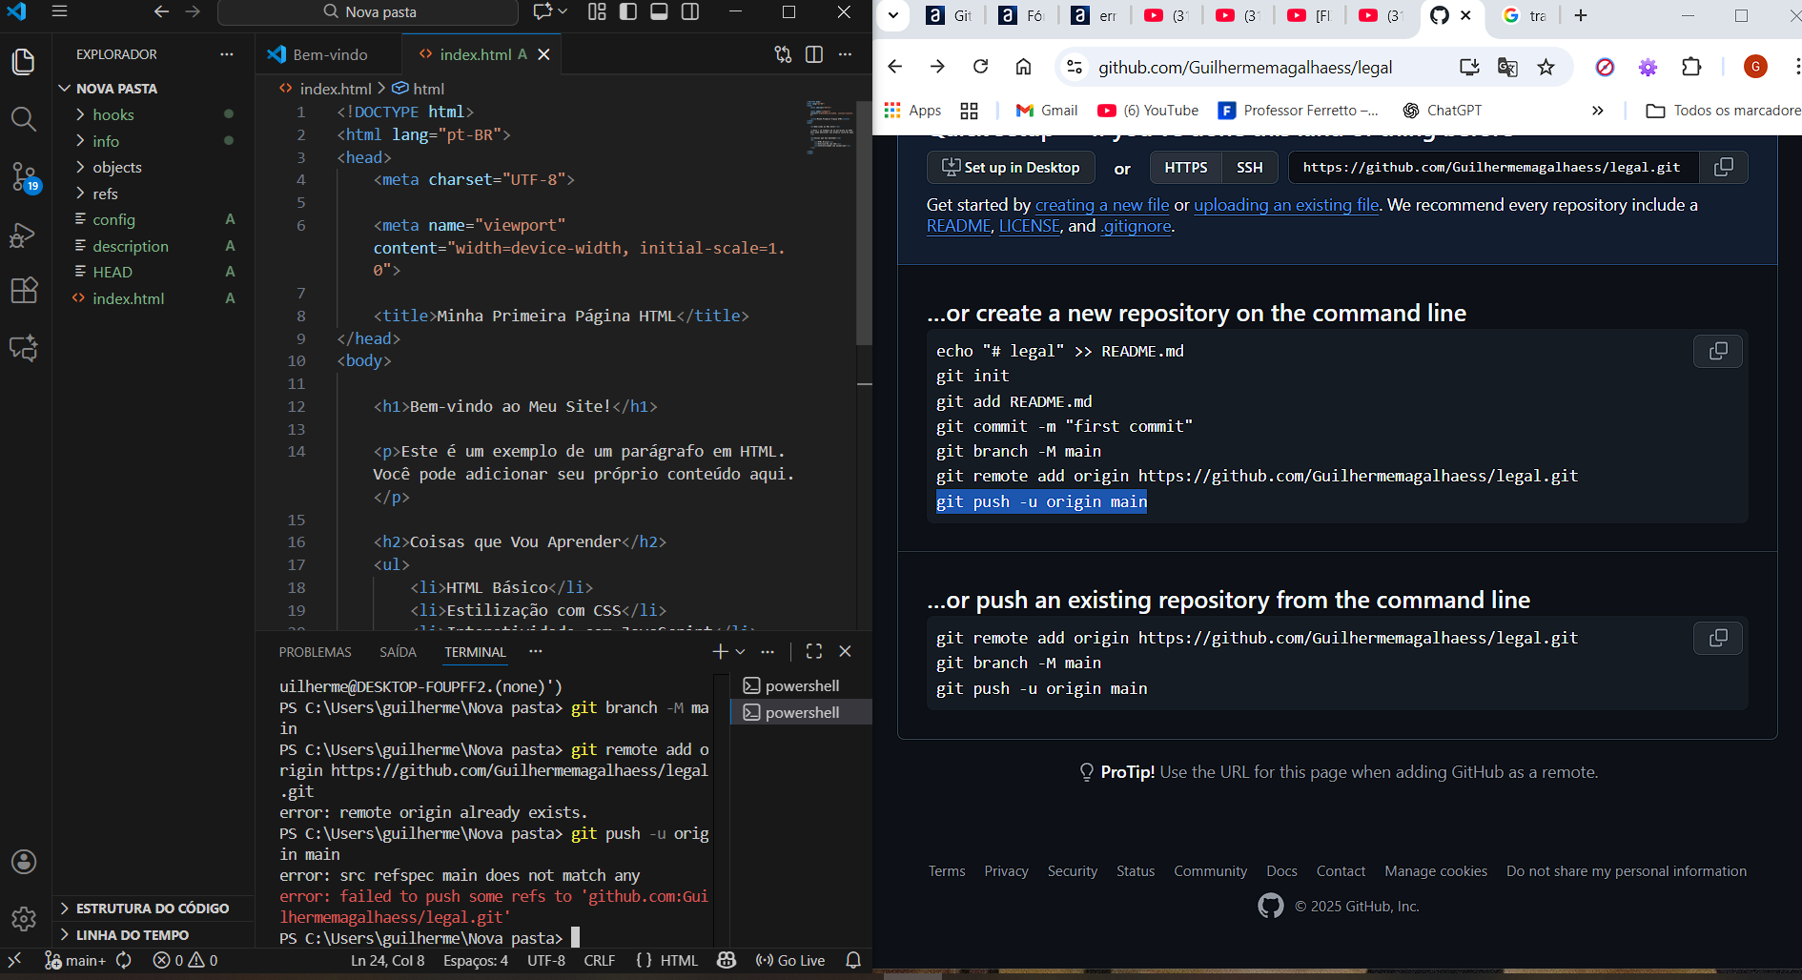Image resolution: width=1802 pixels, height=980 pixels.
Task: Open the new terminal profile dropdown
Action: coord(740,652)
